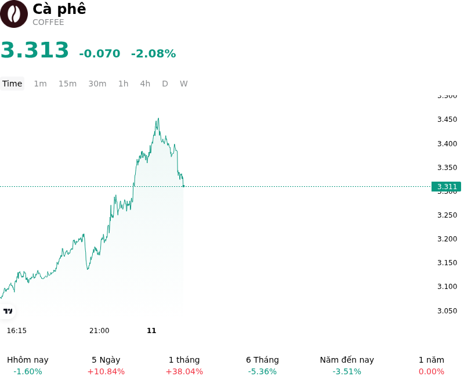
Task: Show the 1 năm performance range
Action: [432, 366]
